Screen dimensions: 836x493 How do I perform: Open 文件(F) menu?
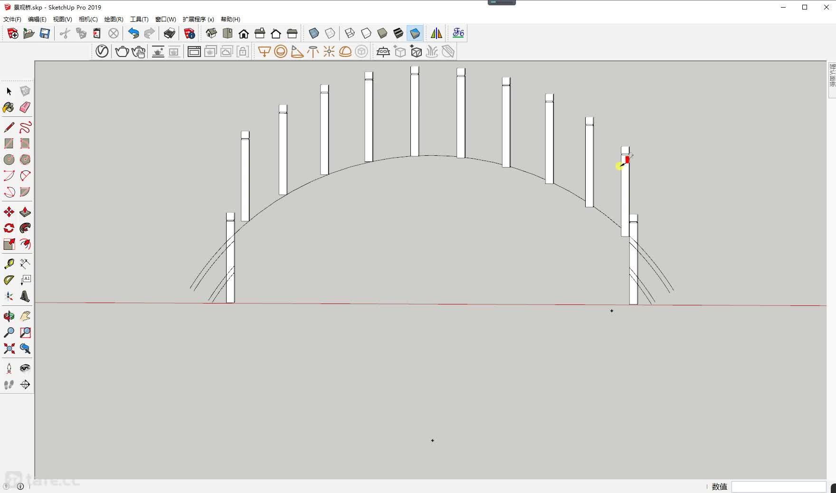pos(12,19)
